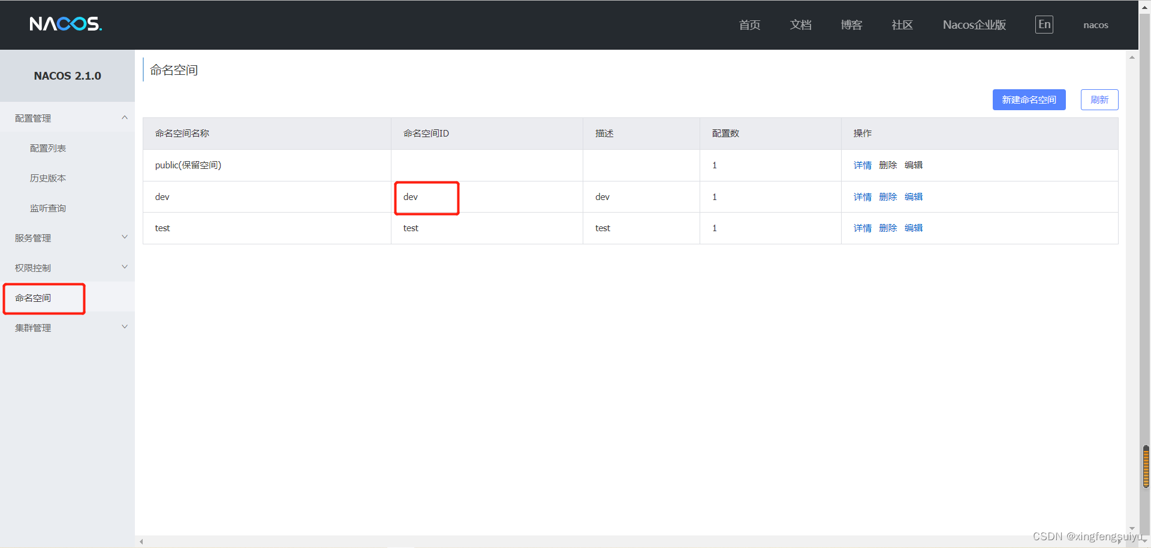This screenshot has height=548, width=1151.
Task: Click 编辑 for the test namespace
Action: [x=914, y=228]
